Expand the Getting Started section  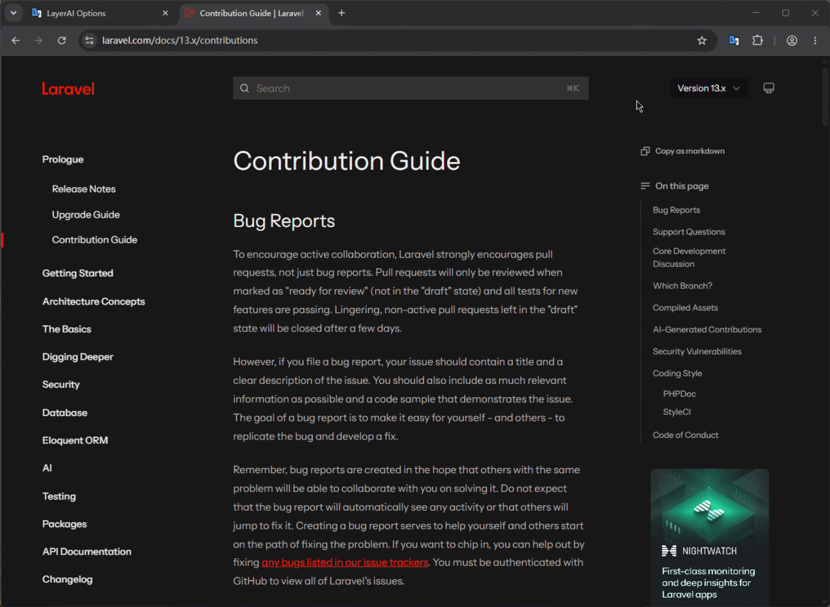point(78,273)
